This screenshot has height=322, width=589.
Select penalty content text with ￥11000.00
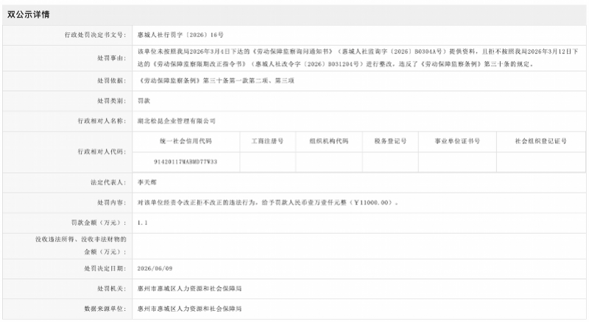(x=268, y=203)
